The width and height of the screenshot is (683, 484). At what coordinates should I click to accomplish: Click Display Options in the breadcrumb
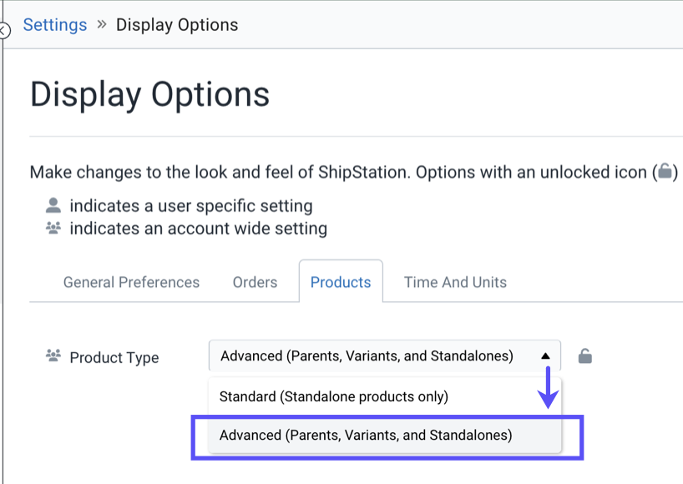pyautogui.click(x=177, y=24)
